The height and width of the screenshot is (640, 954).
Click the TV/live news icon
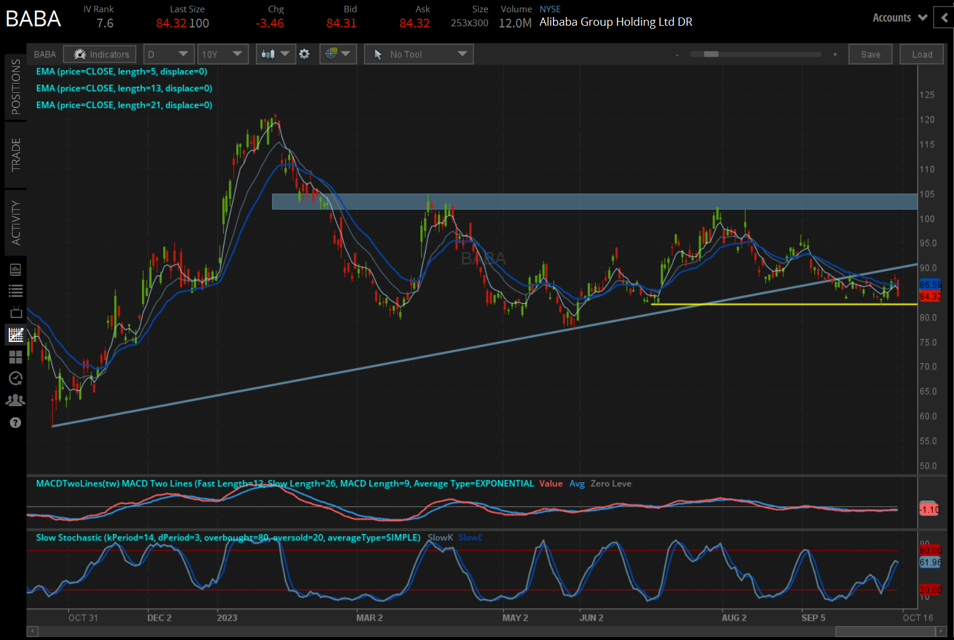[x=16, y=312]
